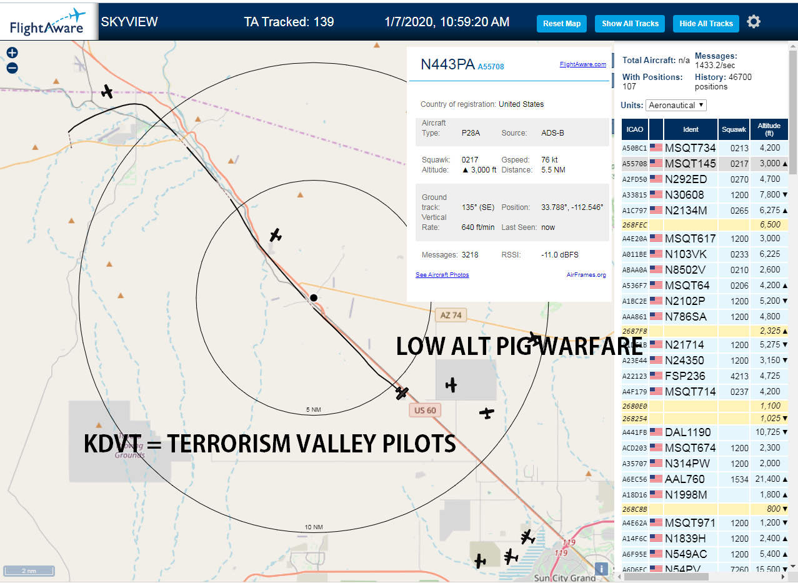The image size is (798, 583).
Task: Click the map info 'i' icon
Action: tap(601, 569)
